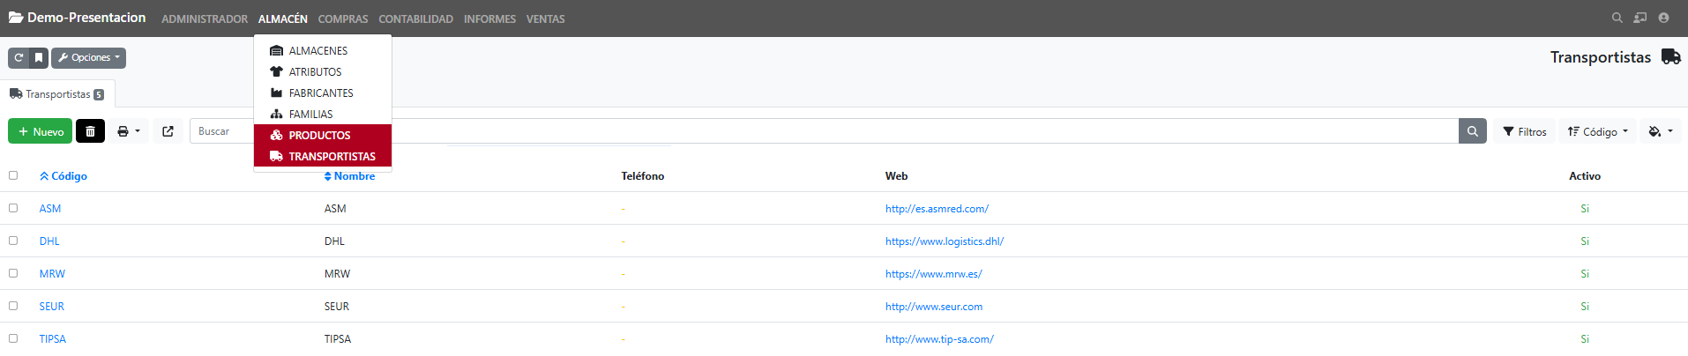Click the reload page icon button
Screen dimensions: 1688x356
tap(19, 58)
